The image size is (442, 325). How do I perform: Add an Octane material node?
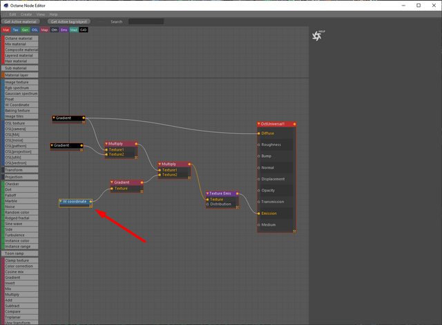click(x=20, y=39)
